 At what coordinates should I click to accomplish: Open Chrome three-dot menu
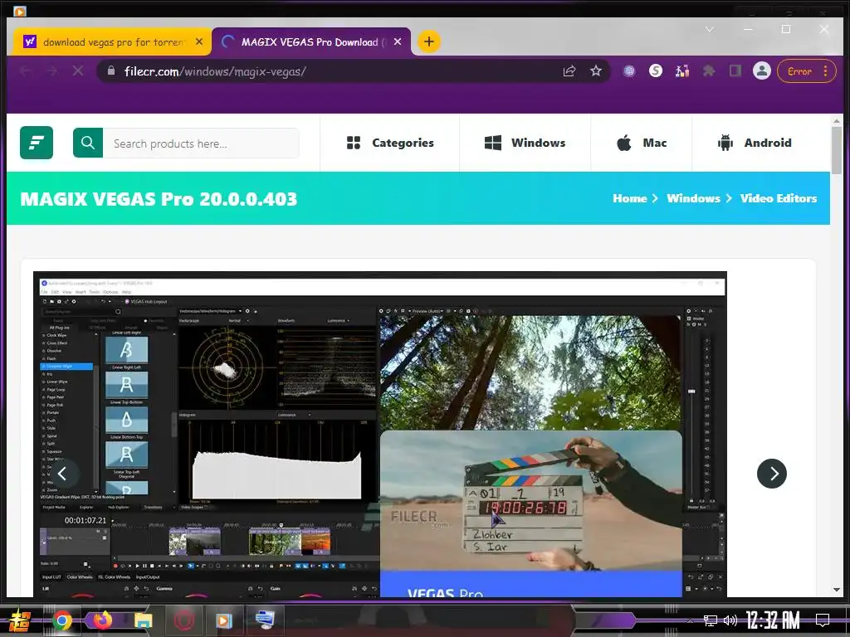coord(826,71)
